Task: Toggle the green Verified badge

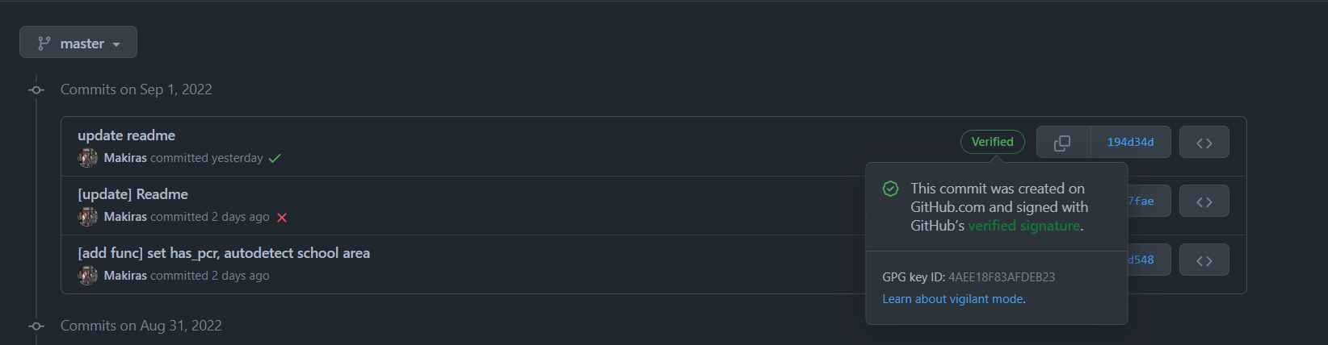Action: pyautogui.click(x=992, y=142)
